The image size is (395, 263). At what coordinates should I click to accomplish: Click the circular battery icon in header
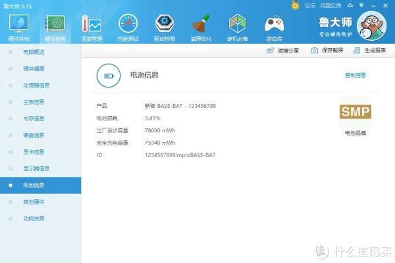coord(109,76)
